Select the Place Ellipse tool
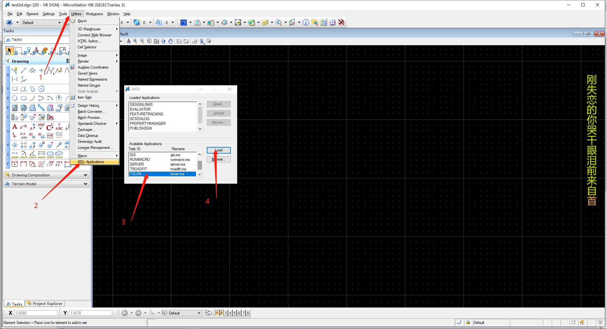Image resolution: width=607 pixels, height=329 pixels. pos(23,98)
